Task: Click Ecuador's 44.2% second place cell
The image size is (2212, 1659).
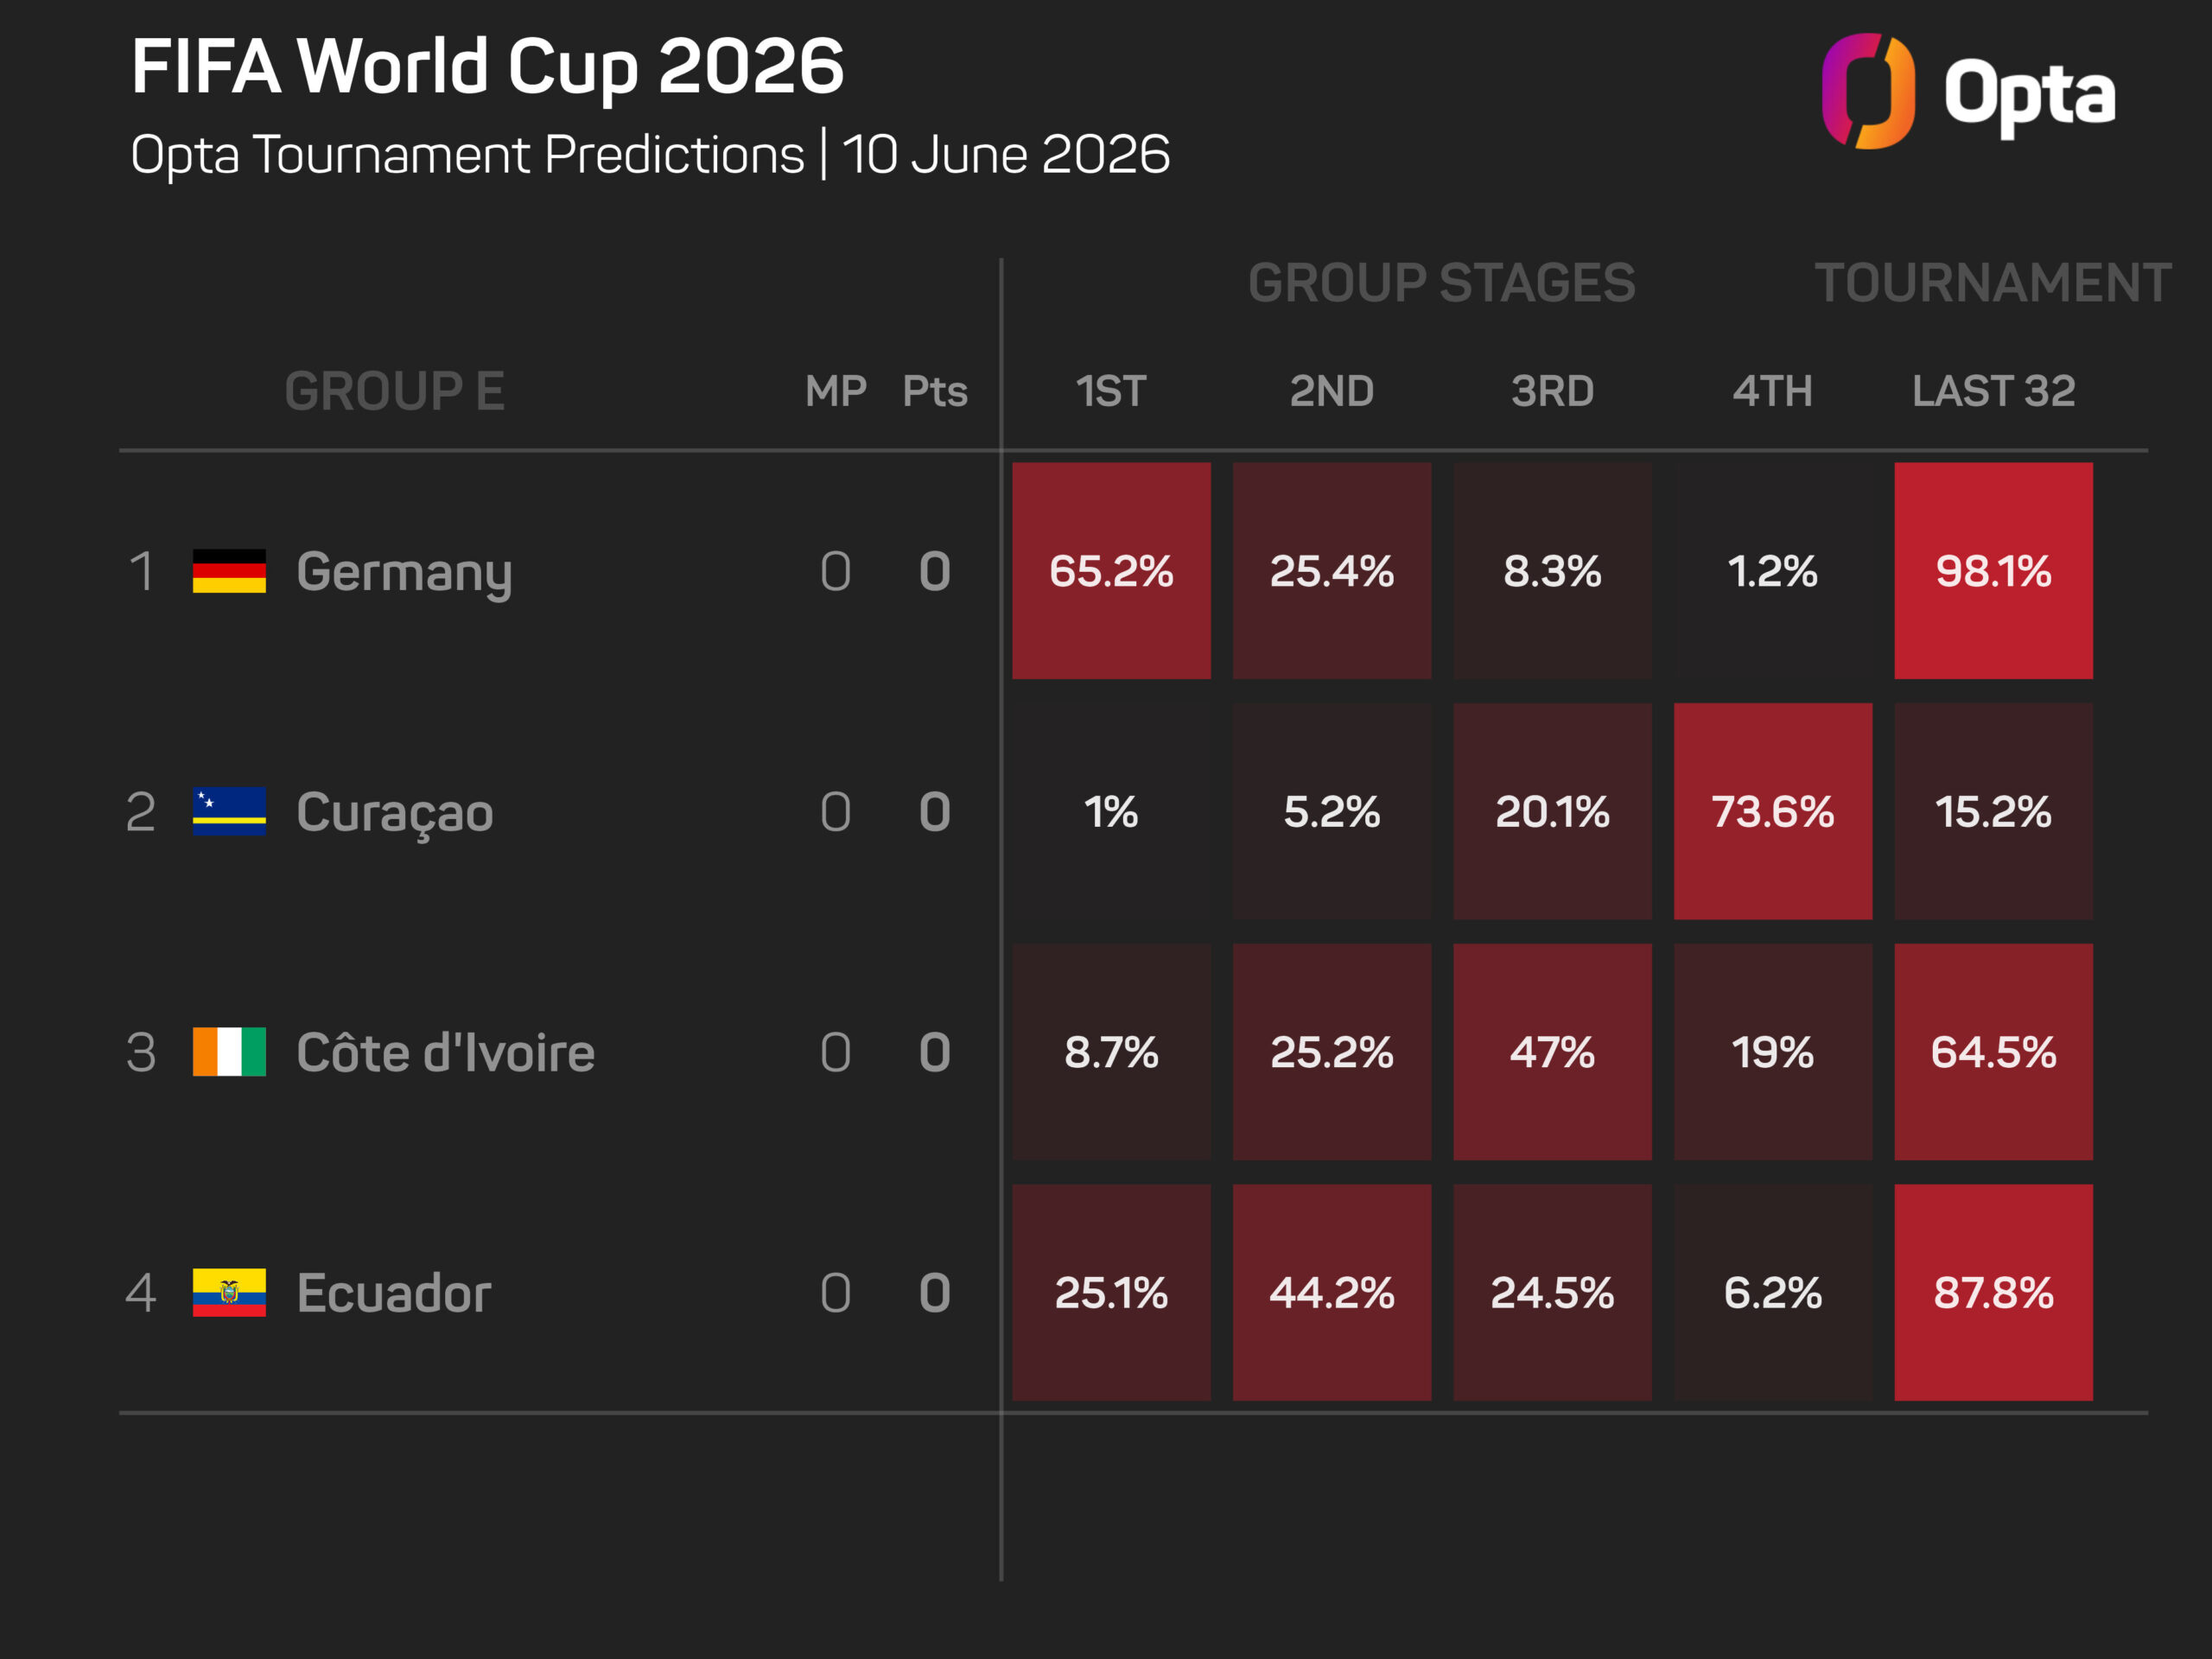Action: coord(1332,1293)
